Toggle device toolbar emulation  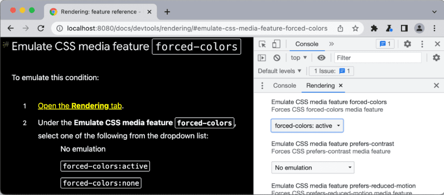pyautogui.click(x=276, y=44)
